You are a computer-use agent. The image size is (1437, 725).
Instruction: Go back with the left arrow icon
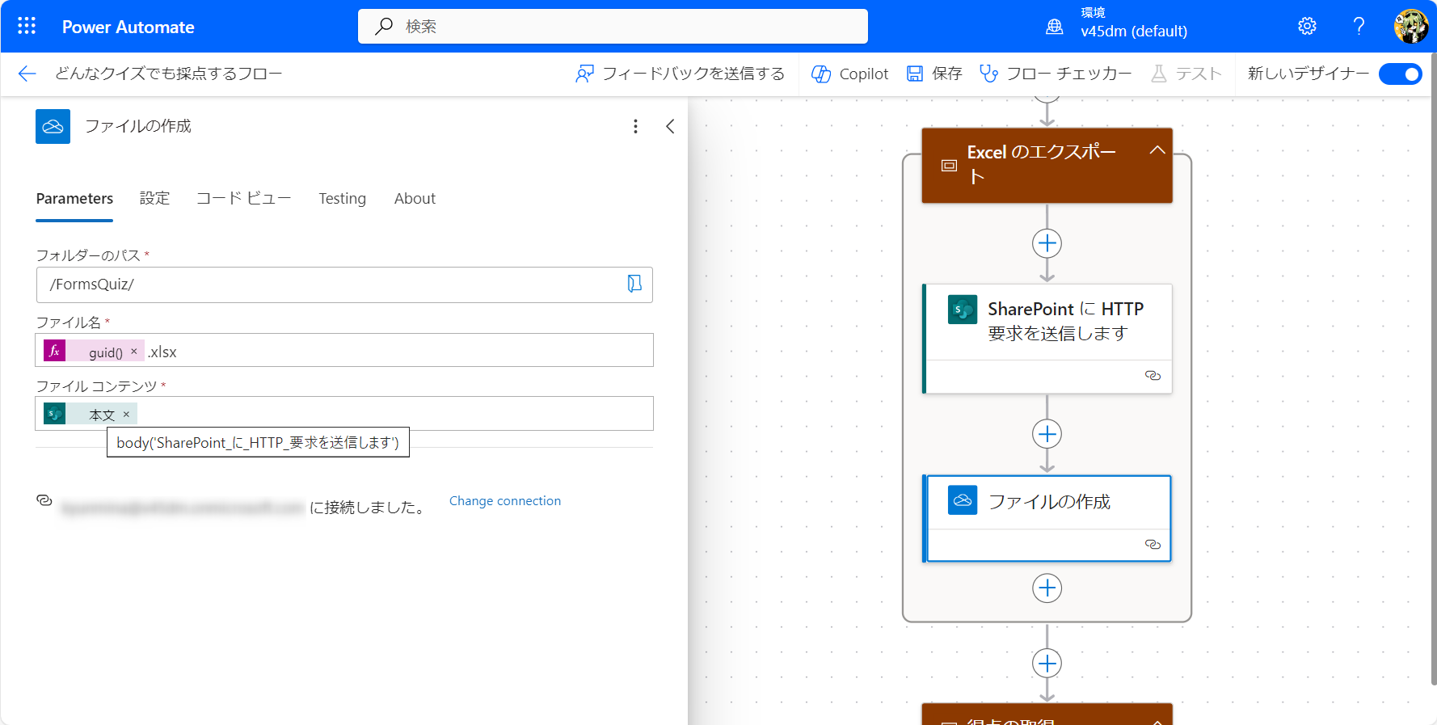27,74
